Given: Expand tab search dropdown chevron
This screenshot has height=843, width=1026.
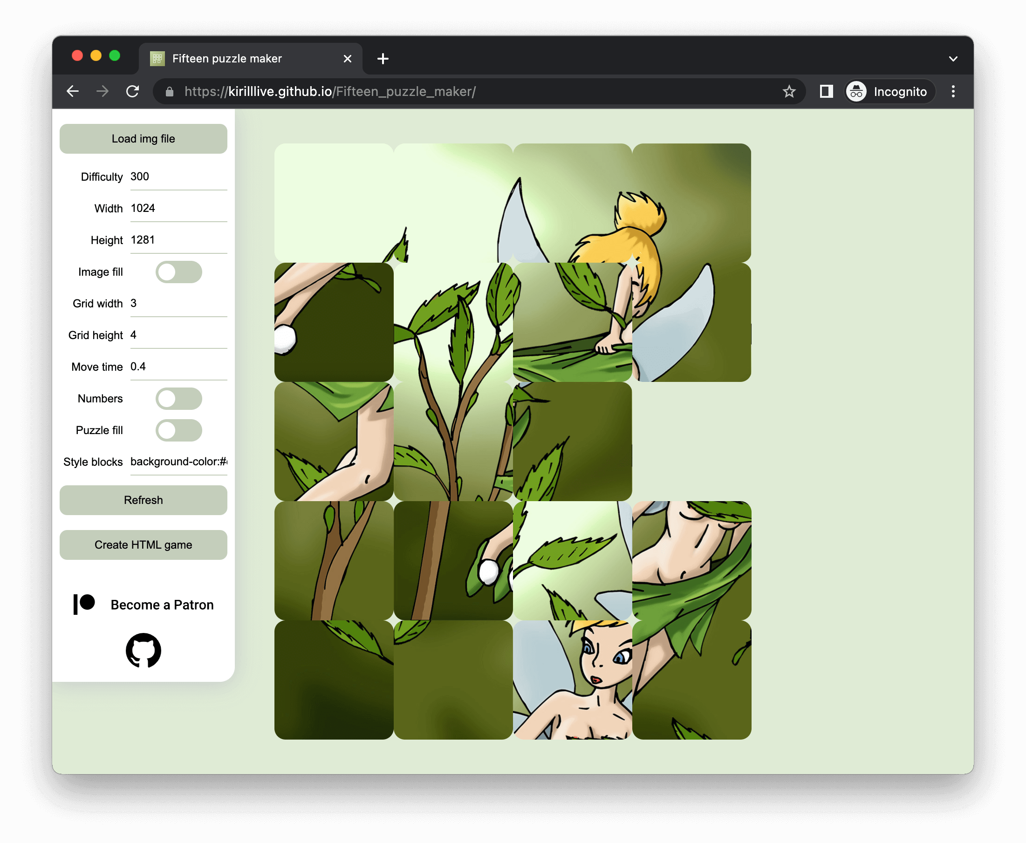Looking at the screenshot, I should pyautogui.click(x=953, y=59).
